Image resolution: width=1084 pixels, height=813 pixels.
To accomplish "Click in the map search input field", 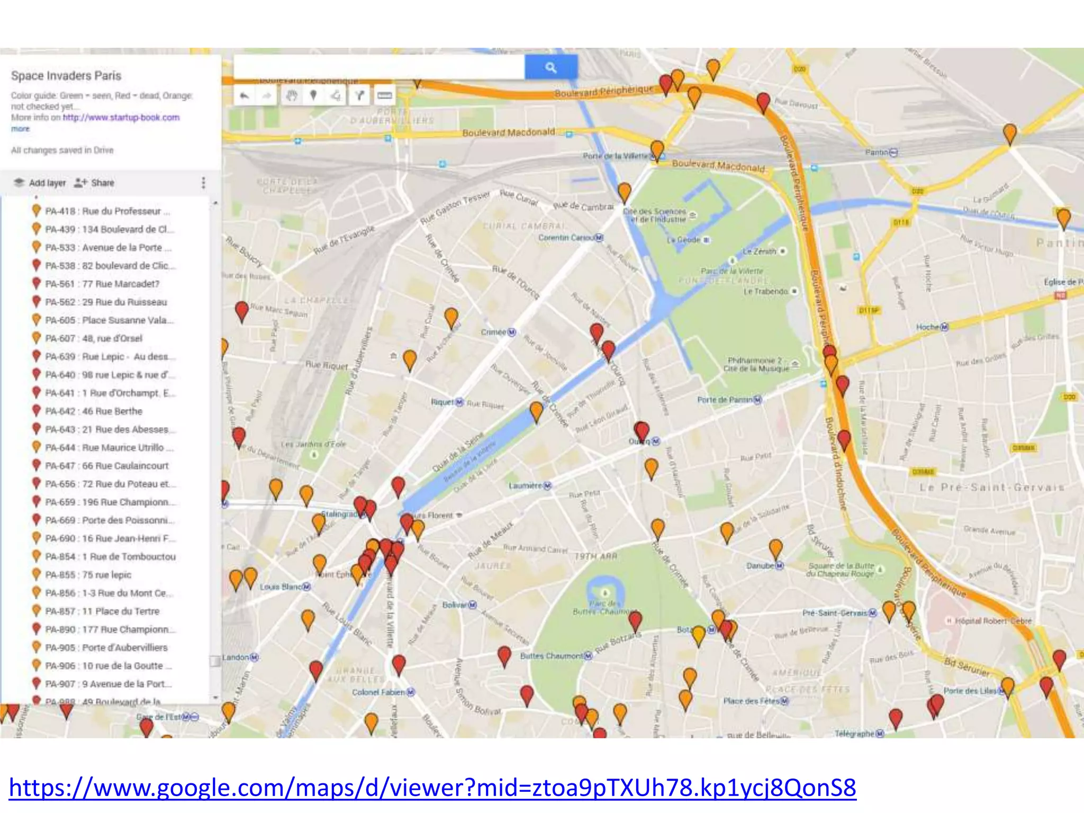I will click(379, 67).
